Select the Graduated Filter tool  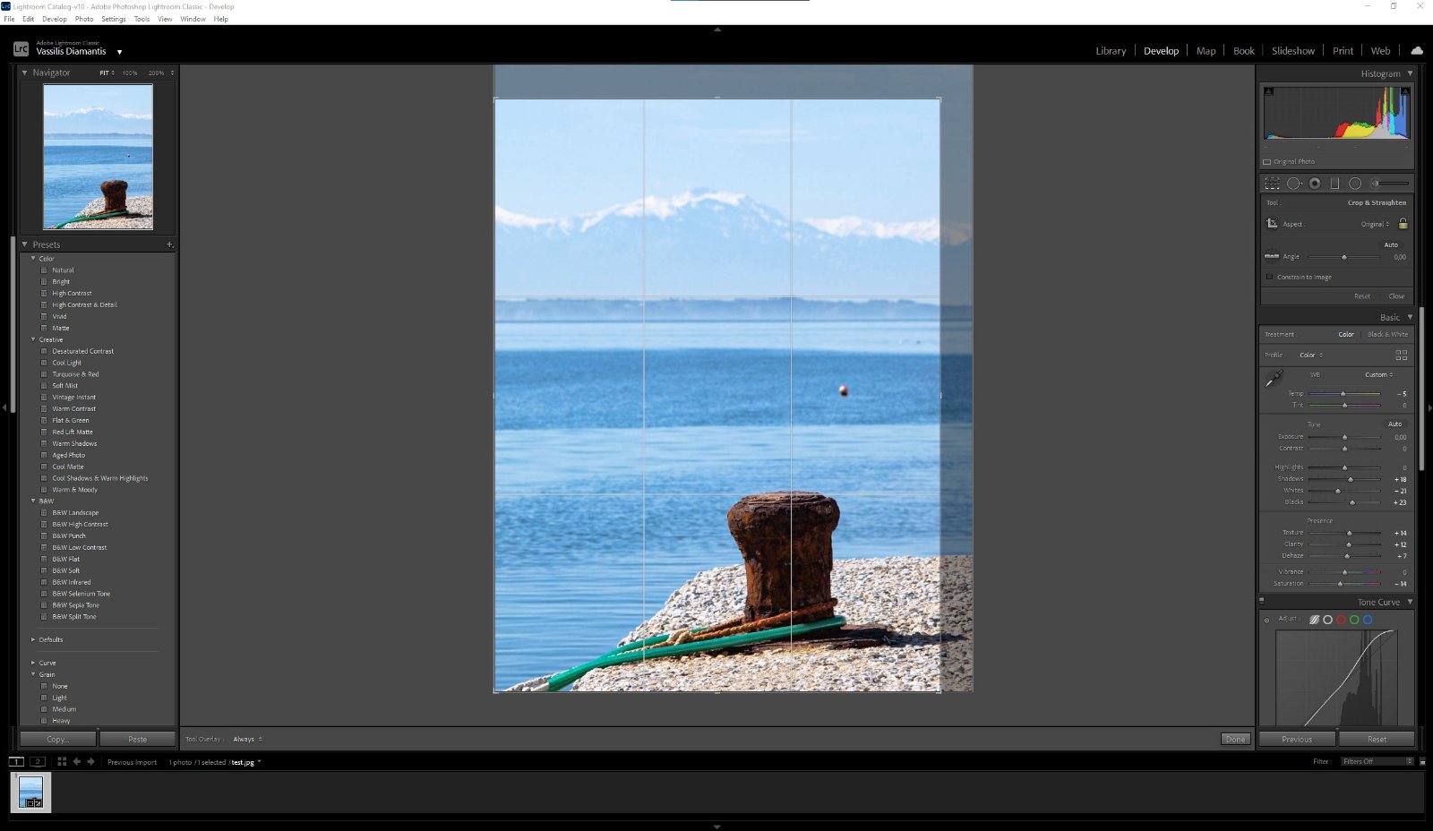pyautogui.click(x=1334, y=184)
